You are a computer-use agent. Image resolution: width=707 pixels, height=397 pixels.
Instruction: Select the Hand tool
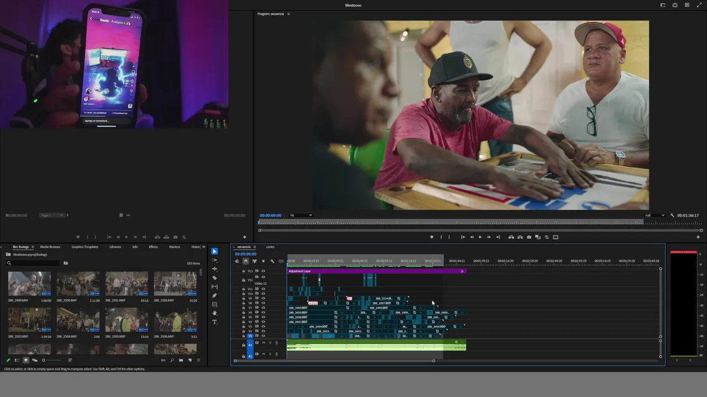click(x=215, y=313)
